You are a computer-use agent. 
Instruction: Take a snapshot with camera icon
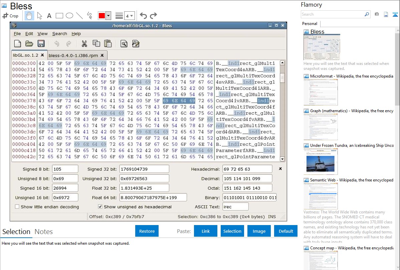point(377,14)
